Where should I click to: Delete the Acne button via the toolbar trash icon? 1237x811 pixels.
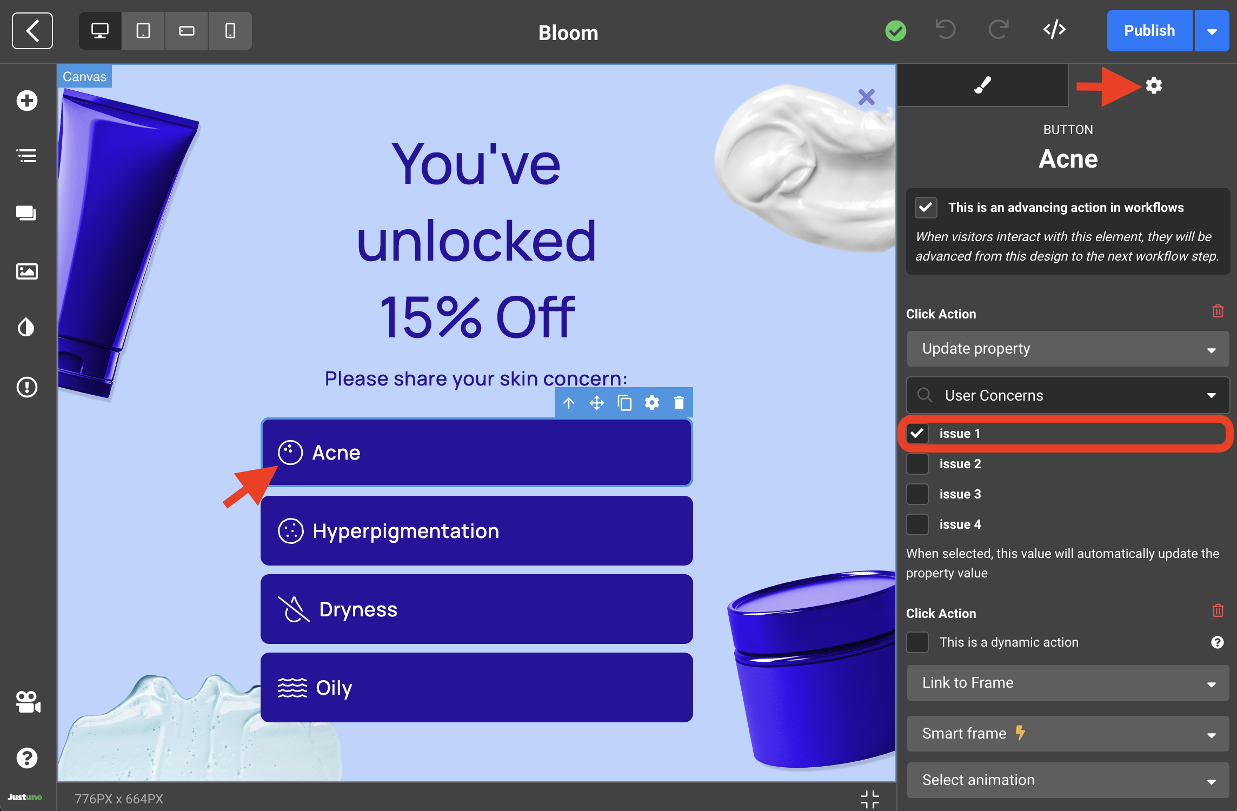point(679,403)
